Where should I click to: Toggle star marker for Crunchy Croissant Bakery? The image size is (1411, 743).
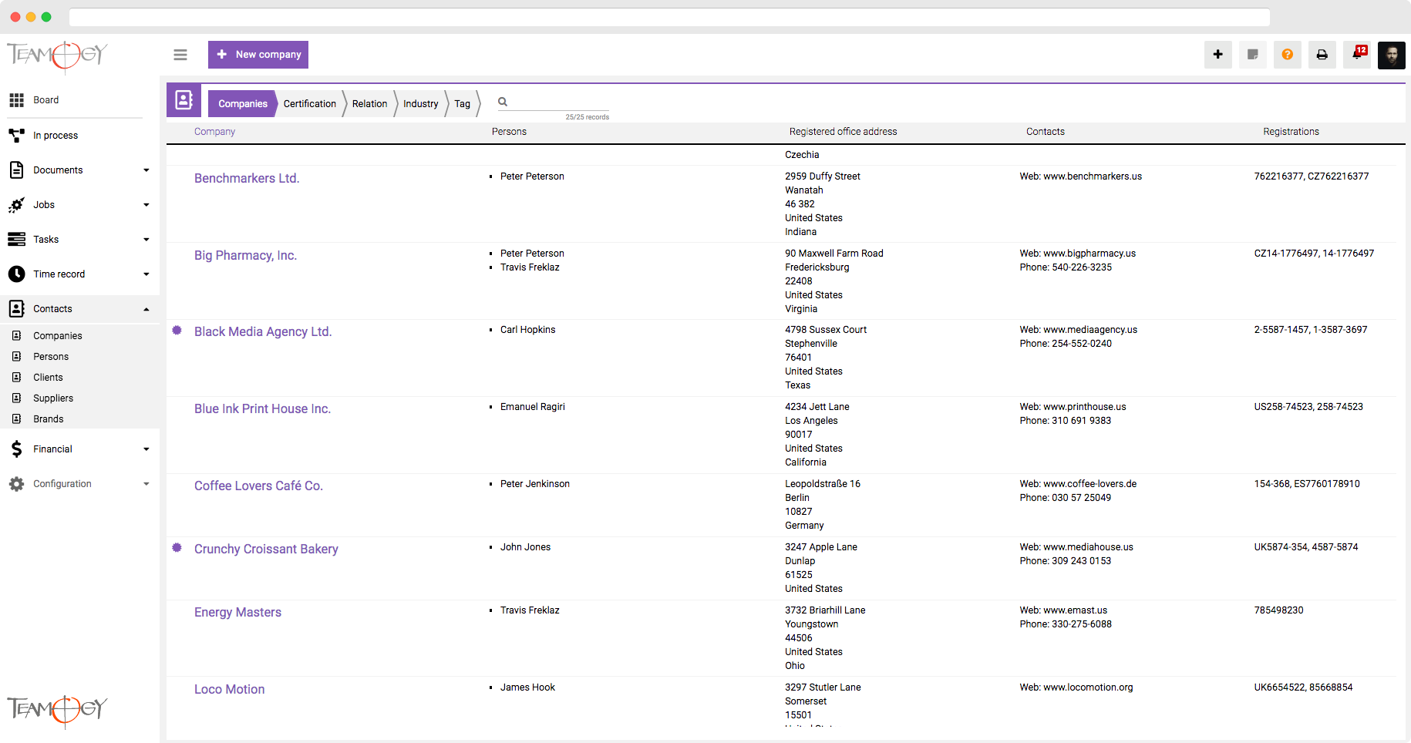click(x=177, y=548)
